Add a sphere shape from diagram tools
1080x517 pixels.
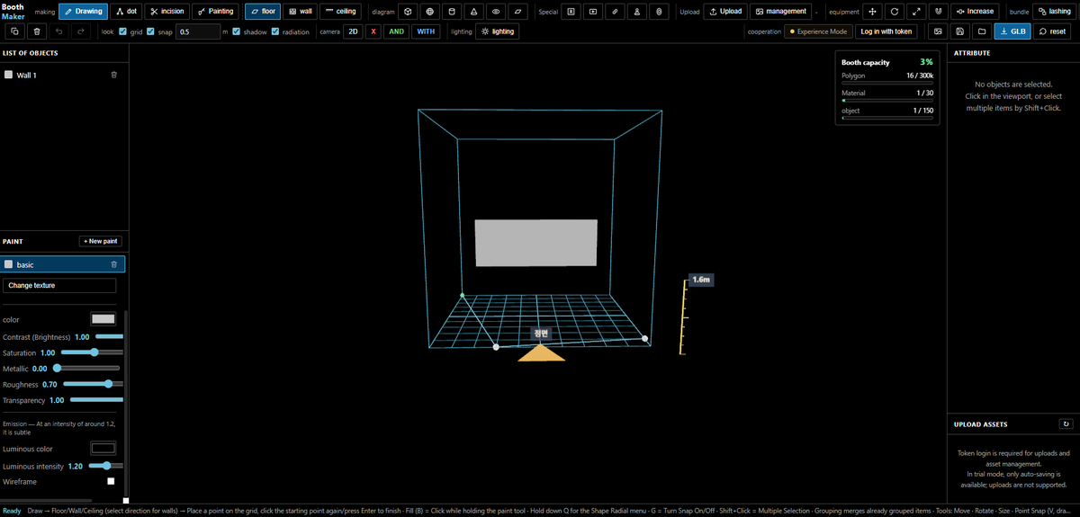(429, 12)
